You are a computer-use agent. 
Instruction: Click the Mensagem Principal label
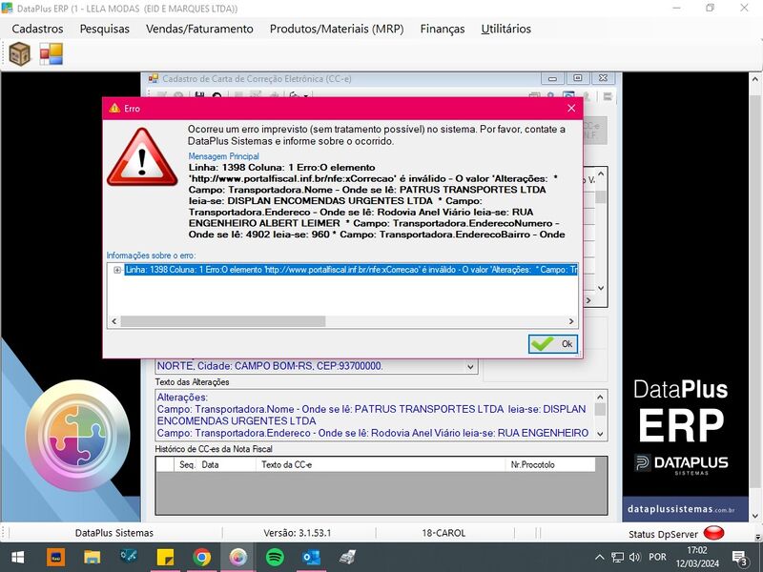point(224,156)
